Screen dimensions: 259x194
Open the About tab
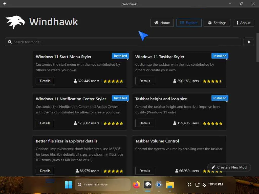pos(243,23)
